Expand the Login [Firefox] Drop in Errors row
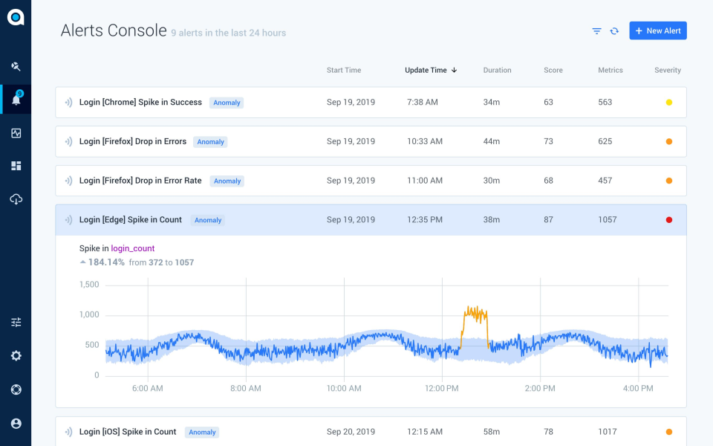The width and height of the screenshot is (713, 446). coord(371,141)
